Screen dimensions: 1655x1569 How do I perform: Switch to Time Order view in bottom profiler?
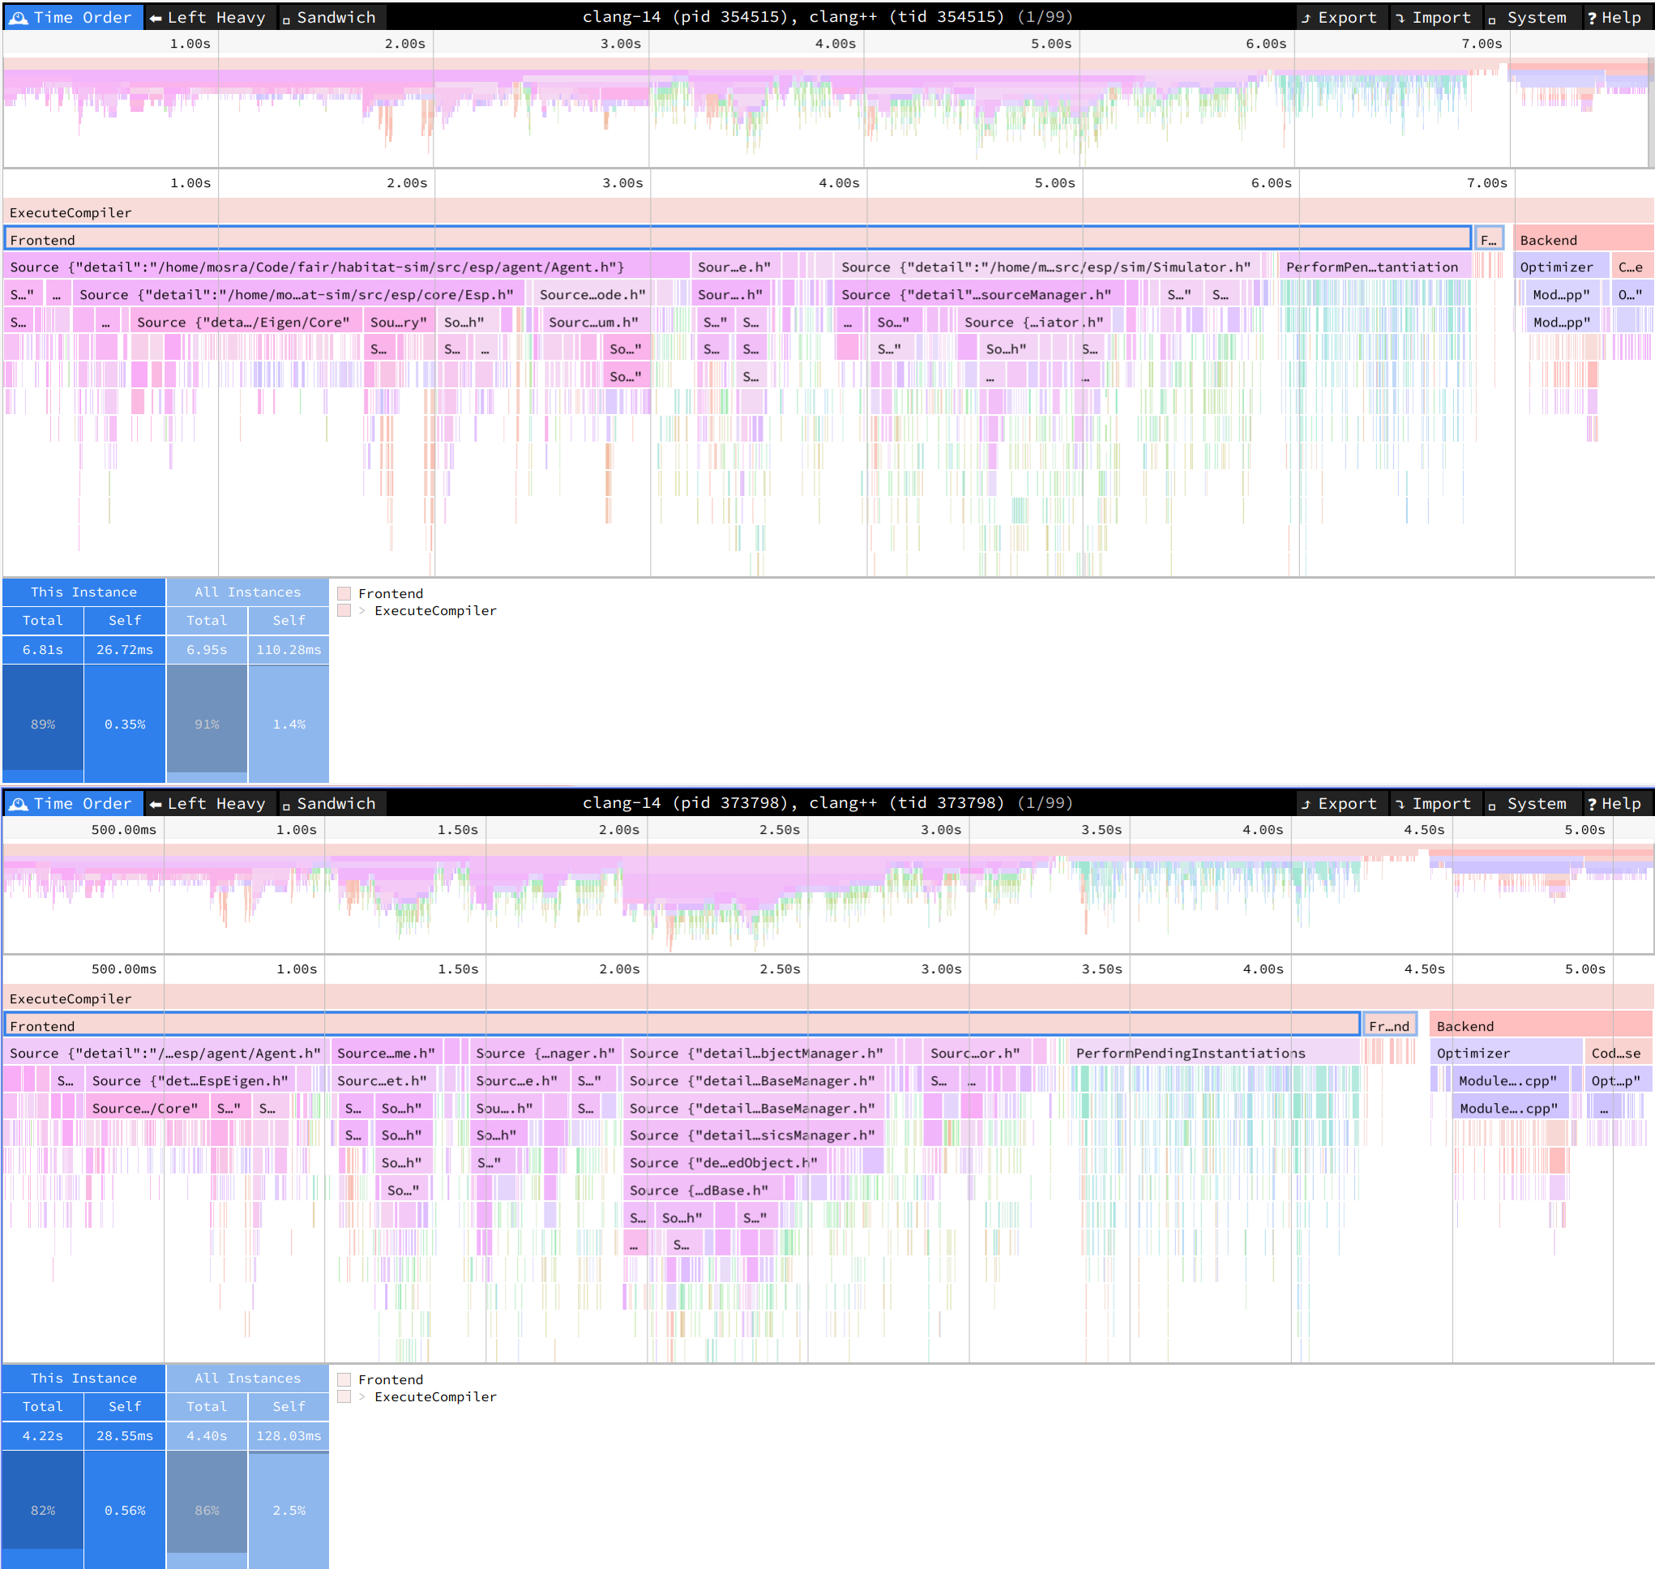point(72,803)
